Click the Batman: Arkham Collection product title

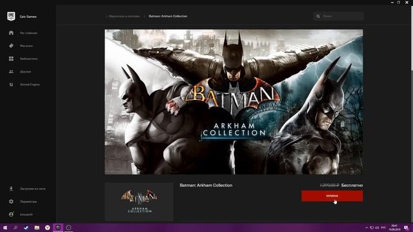[x=206, y=185]
